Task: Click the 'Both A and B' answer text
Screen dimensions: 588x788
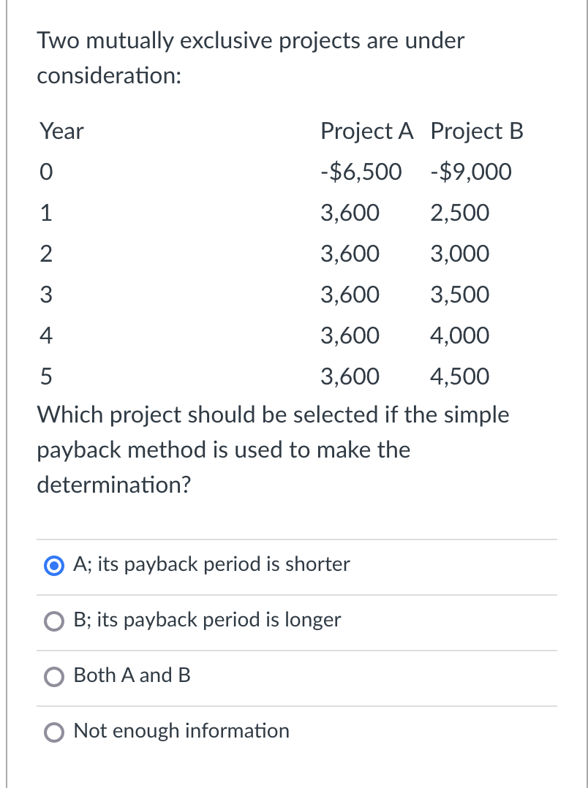Action: (131, 676)
